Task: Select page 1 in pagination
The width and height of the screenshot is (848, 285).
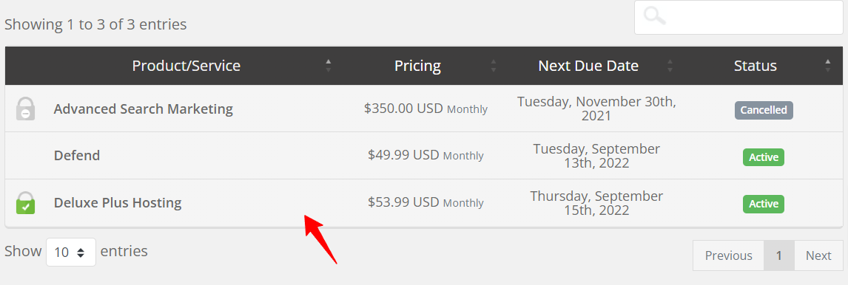Action: pyautogui.click(x=778, y=255)
